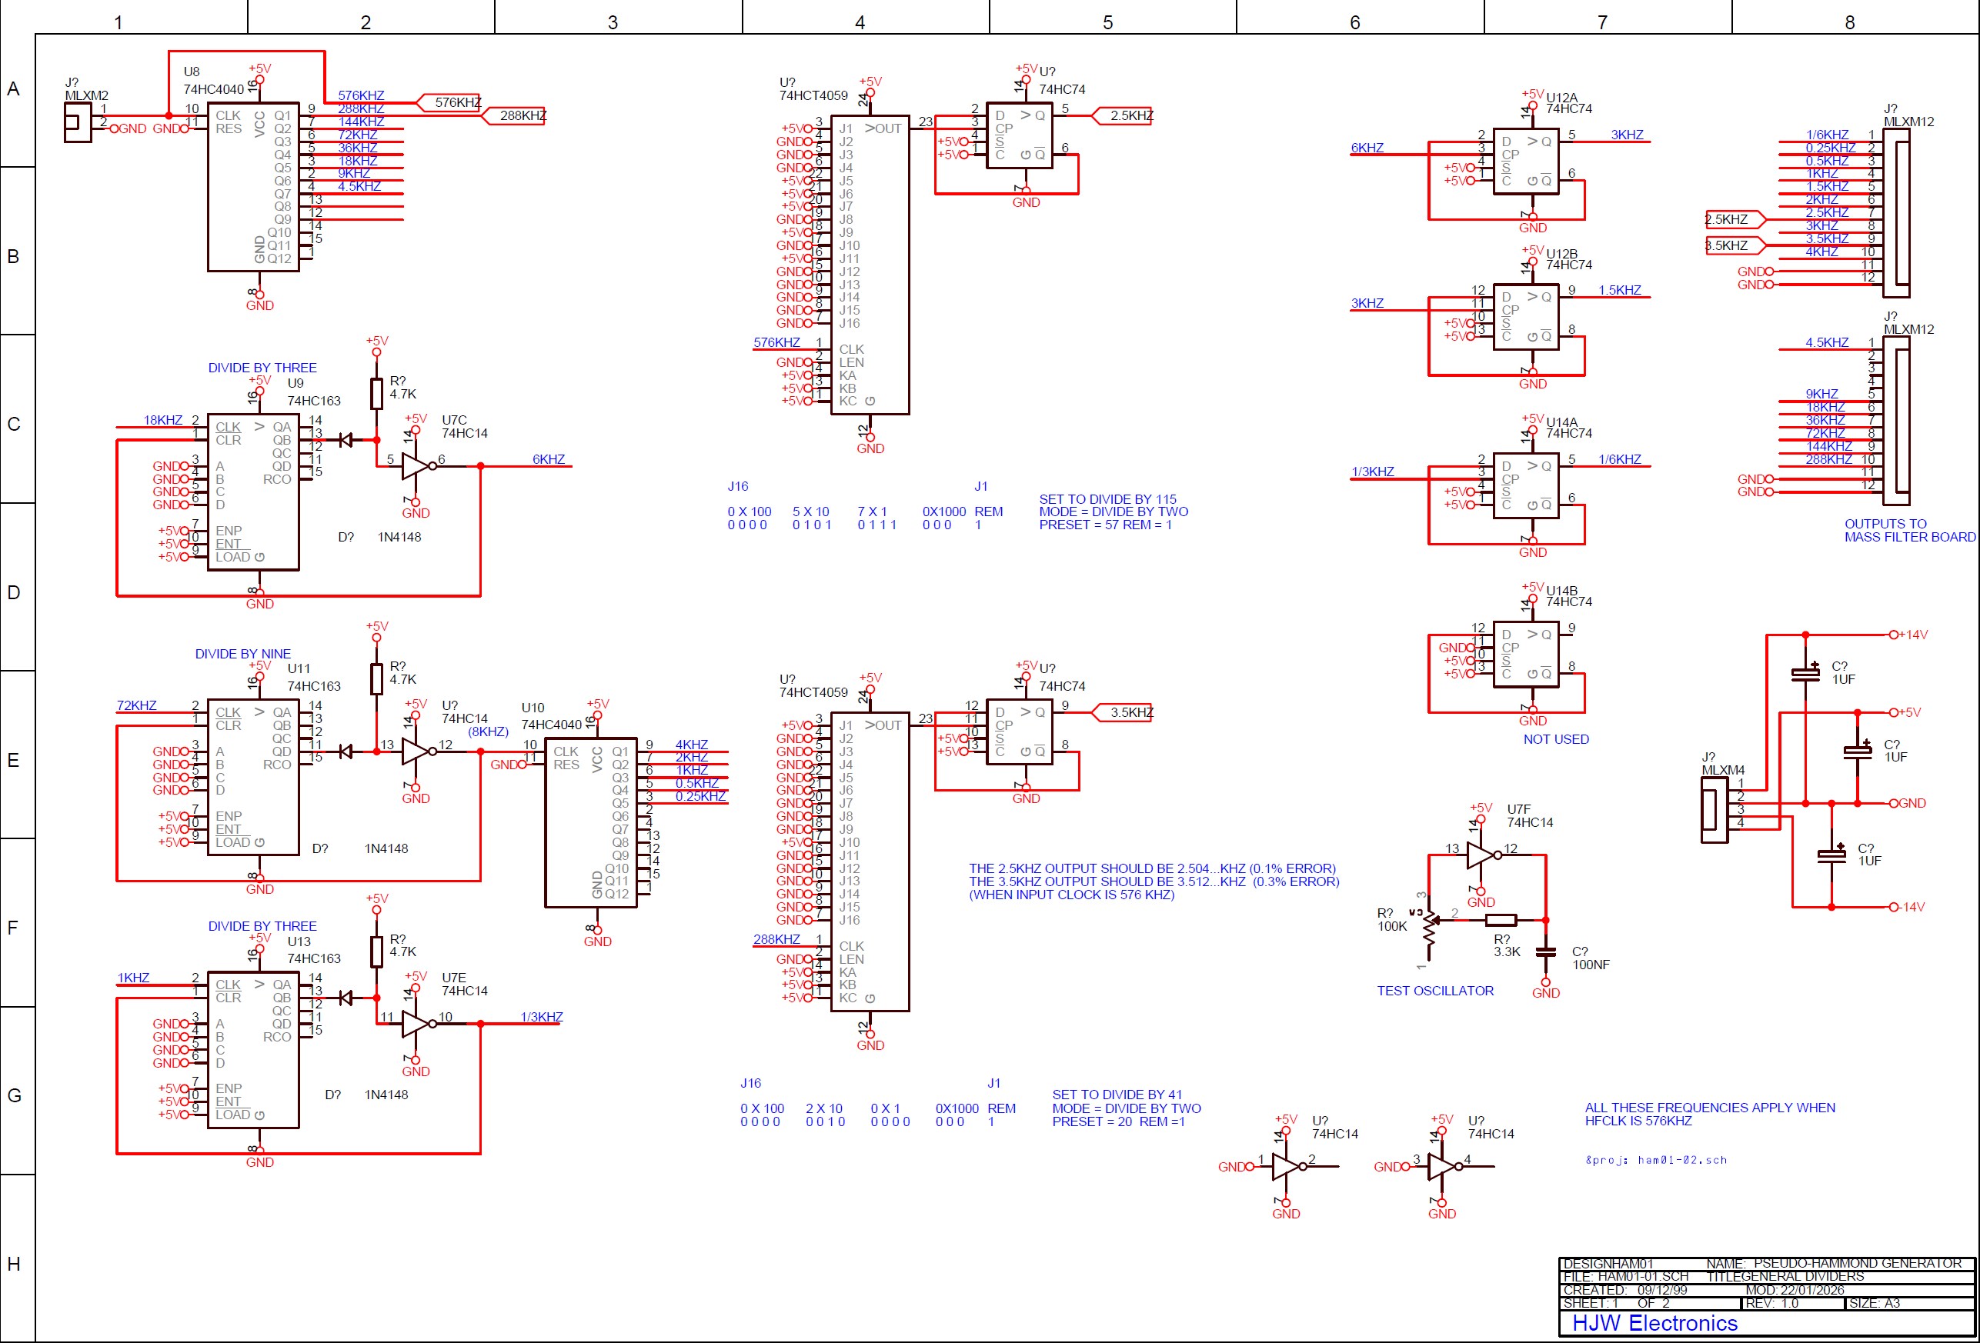1980x1343 pixels.
Task: Select the U7F test oscillator inverter
Action: [x=1480, y=855]
